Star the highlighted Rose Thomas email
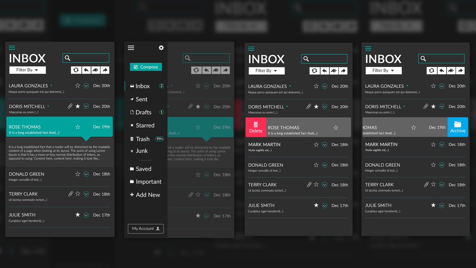Viewport: 476px width, 268px height. click(78, 127)
